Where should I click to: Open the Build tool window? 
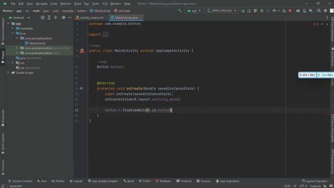[x=128, y=181]
